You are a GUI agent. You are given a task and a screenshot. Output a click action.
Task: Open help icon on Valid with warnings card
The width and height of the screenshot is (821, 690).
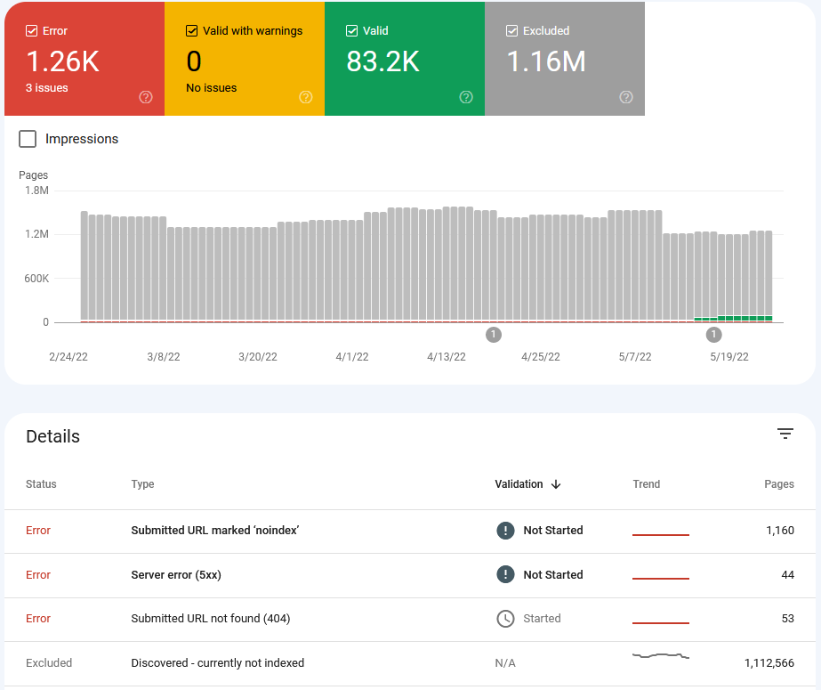tap(306, 97)
